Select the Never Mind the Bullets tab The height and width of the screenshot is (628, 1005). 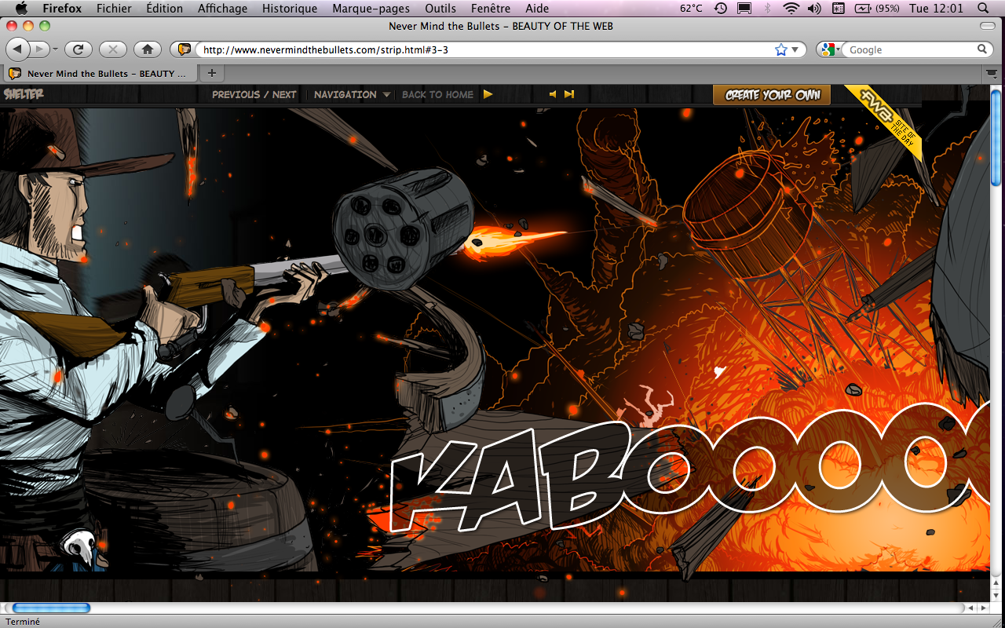tap(100, 73)
